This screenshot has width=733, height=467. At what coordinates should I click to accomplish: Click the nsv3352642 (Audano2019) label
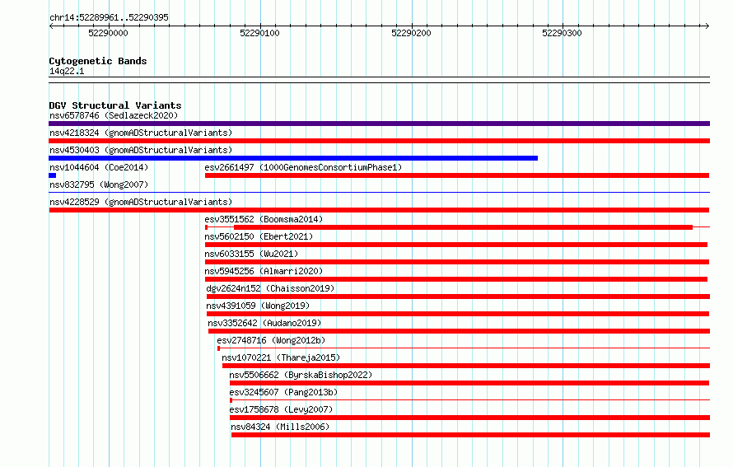coord(264,323)
